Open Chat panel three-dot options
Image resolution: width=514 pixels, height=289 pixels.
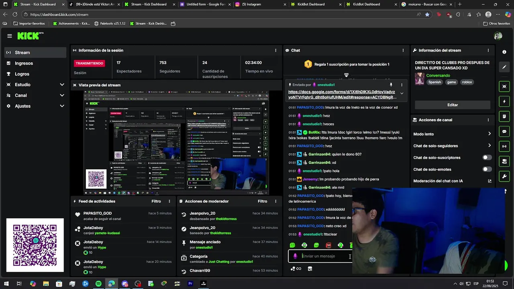tap(403, 51)
